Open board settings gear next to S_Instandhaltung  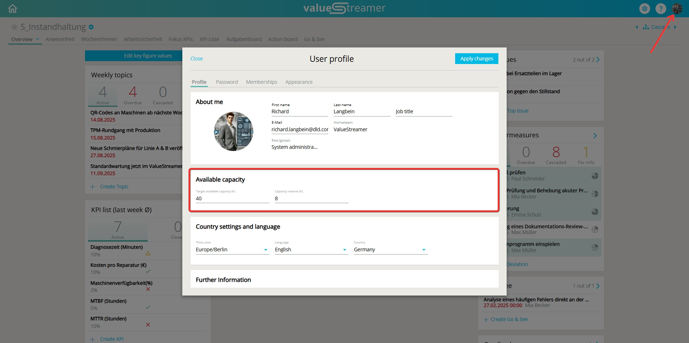point(91,27)
